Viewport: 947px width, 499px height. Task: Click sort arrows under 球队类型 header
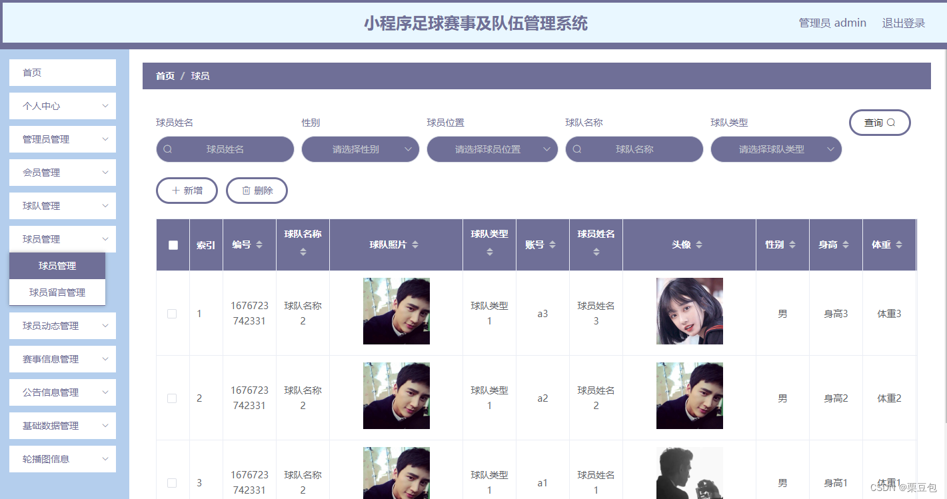click(x=490, y=252)
